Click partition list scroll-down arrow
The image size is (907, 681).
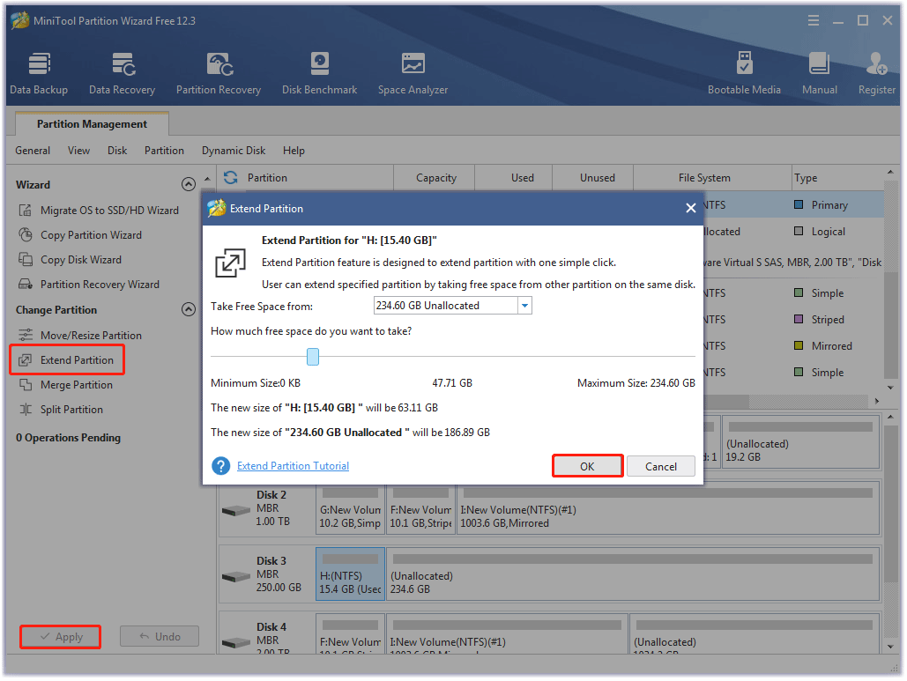[891, 388]
